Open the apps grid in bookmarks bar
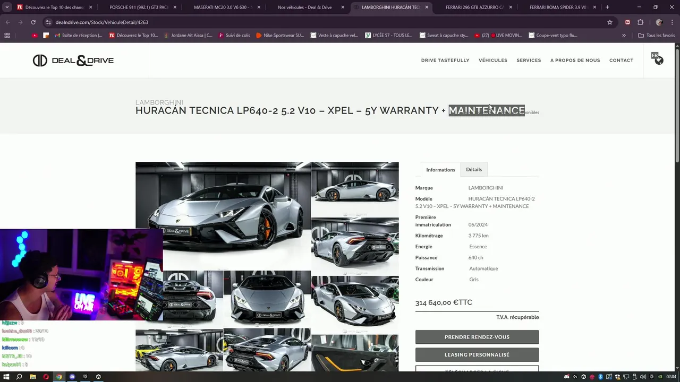The height and width of the screenshot is (382, 680). [7, 36]
